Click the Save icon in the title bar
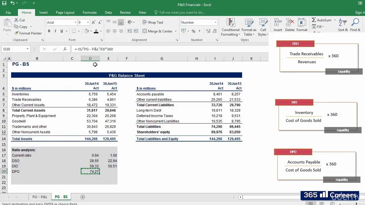 click(x=4, y=3)
